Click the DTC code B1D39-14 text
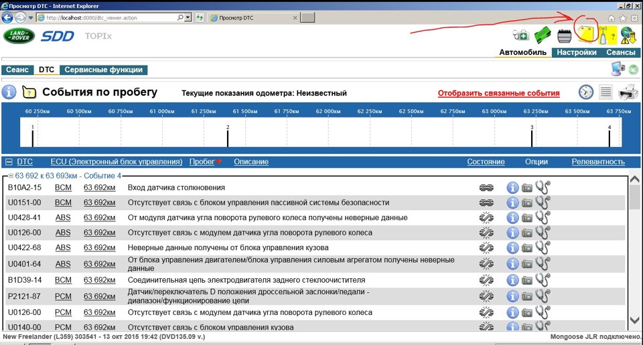Image resolution: width=643 pixels, height=345 pixels. pyautogui.click(x=25, y=280)
